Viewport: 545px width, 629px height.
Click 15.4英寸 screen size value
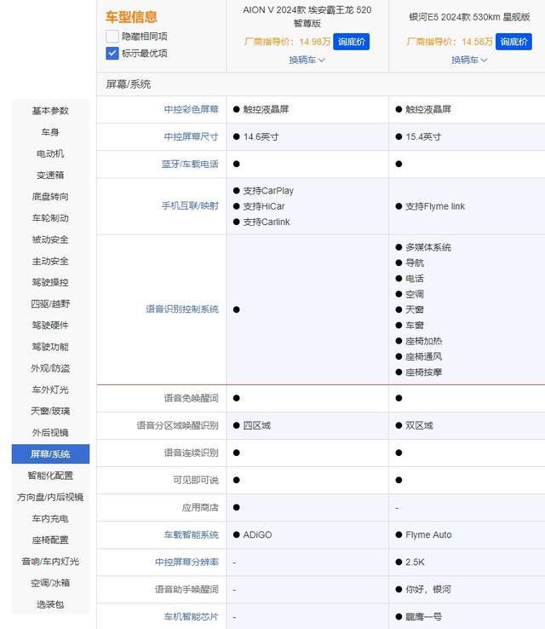(x=423, y=136)
